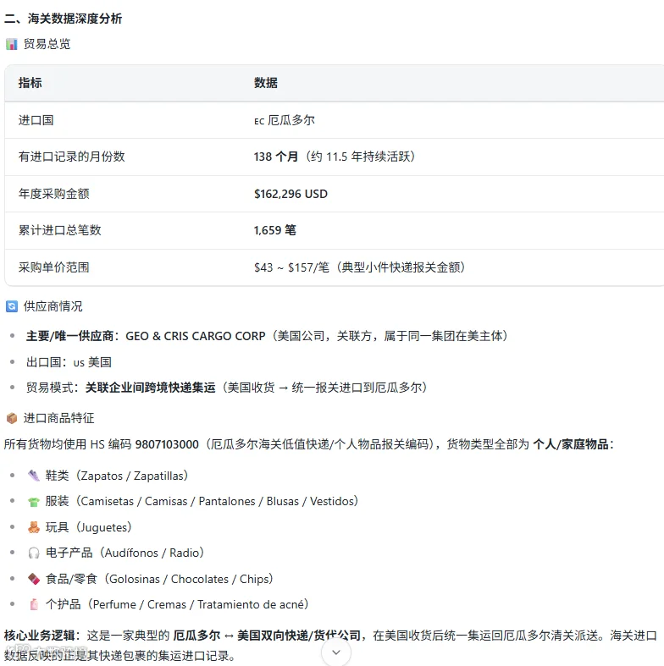
Task: Click the green shirt icon next to 服装
Action: click(x=34, y=502)
